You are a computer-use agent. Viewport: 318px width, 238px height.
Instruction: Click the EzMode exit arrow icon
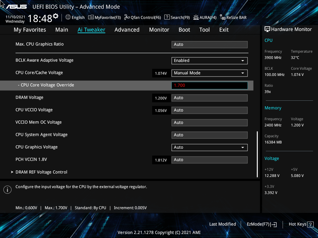tap(274, 224)
